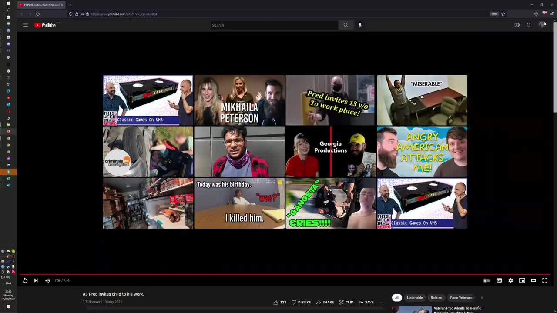Click the site padlock icon
Image resolution: width=557 pixels, height=313 pixels.
77,14
